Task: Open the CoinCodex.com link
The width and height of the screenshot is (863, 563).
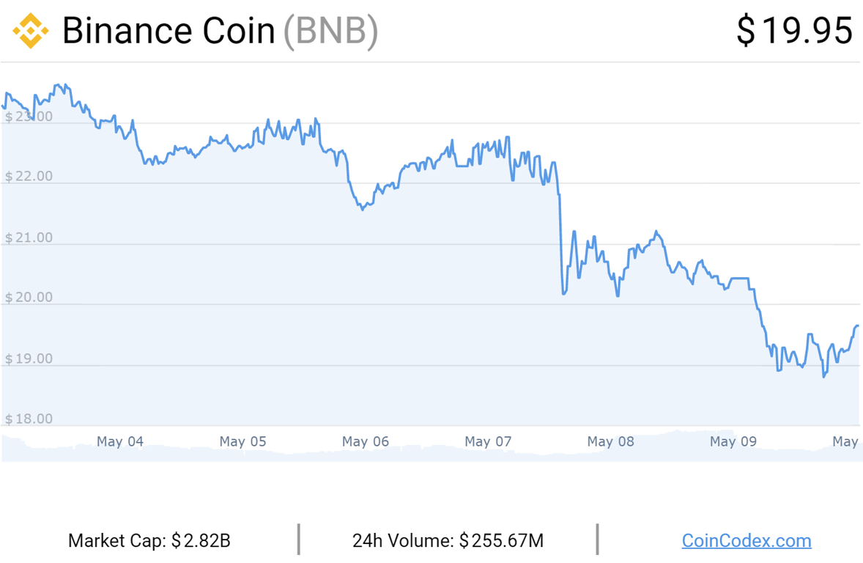Action: (746, 541)
